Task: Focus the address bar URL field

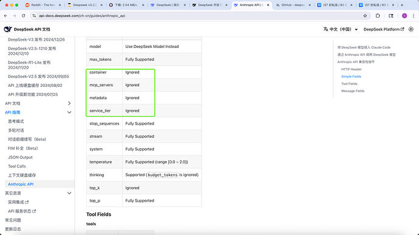Action: pyautogui.click(x=198, y=16)
